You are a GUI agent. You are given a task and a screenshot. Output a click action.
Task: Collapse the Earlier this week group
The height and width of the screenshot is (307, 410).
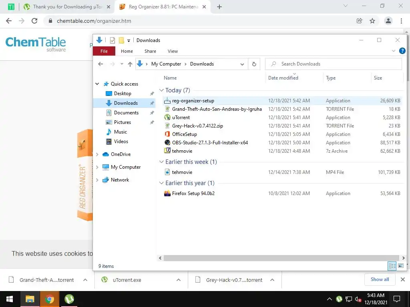pyautogui.click(x=161, y=162)
